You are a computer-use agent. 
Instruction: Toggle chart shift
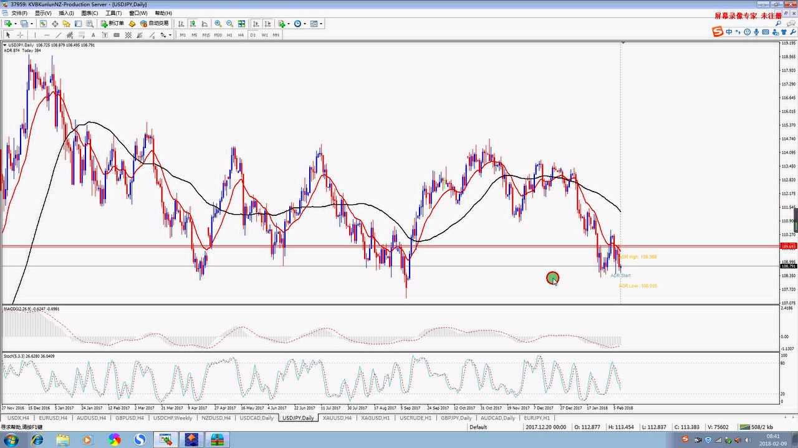(268, 24)
